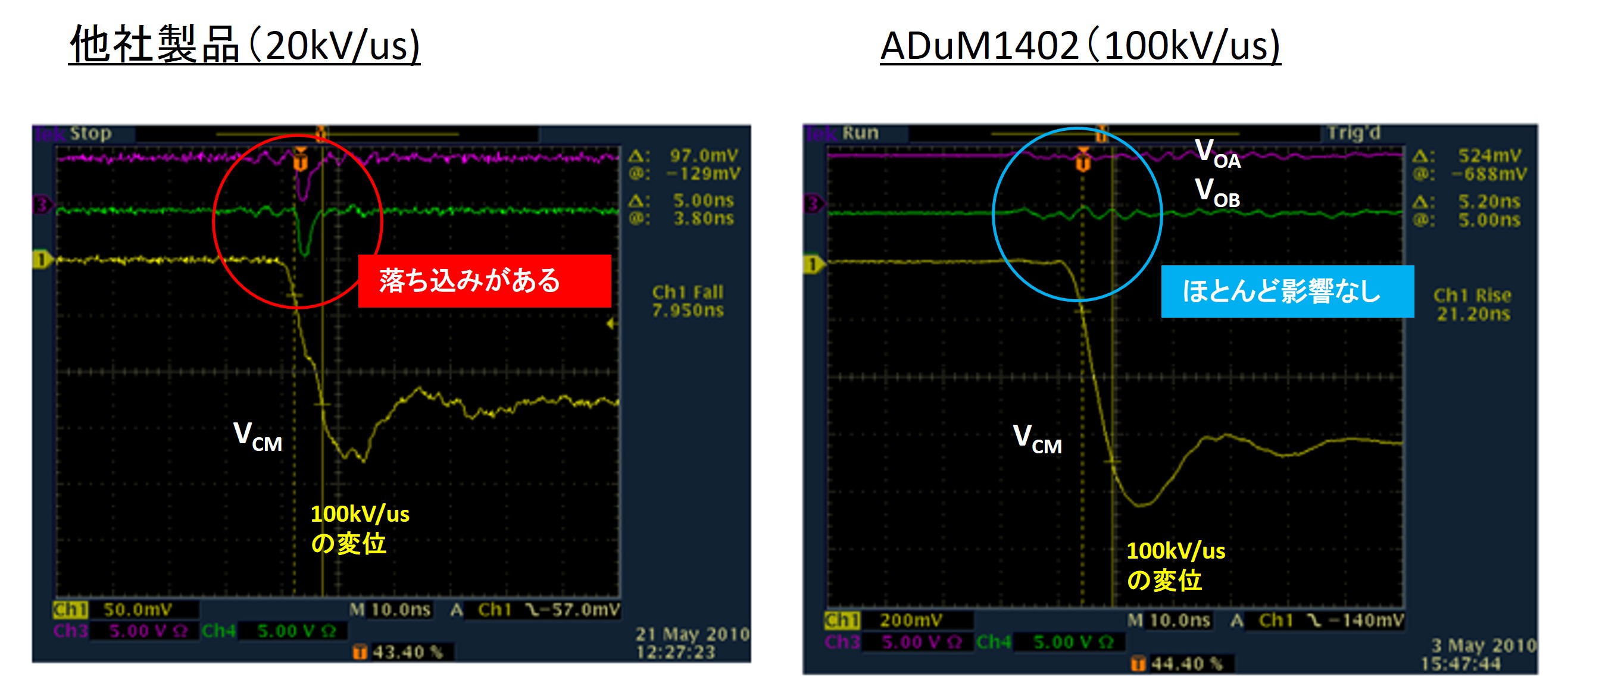Image resolution: width=1624 pixels, height=677 pixels.
Task: Click the -688mV cursor reading
Action: click(1489, 174)
